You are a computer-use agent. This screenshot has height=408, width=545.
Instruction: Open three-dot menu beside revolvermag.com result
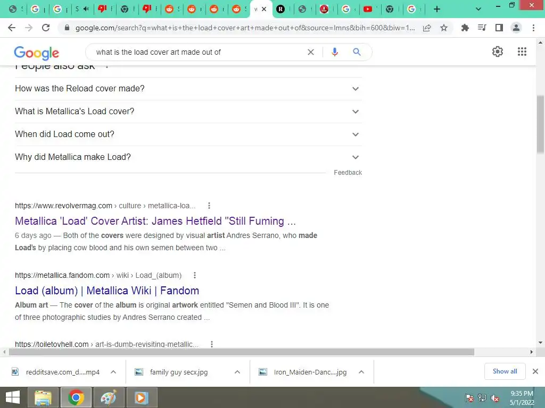[209, 206]
